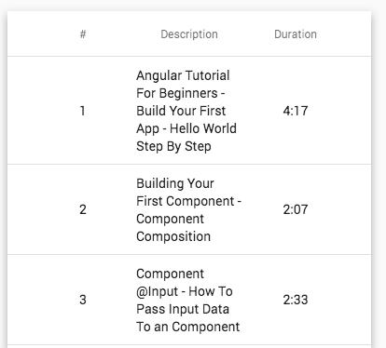This screenshot has width=386, height=348.
Task: Select lesson number 1 cell
Action: click(83, 111)
